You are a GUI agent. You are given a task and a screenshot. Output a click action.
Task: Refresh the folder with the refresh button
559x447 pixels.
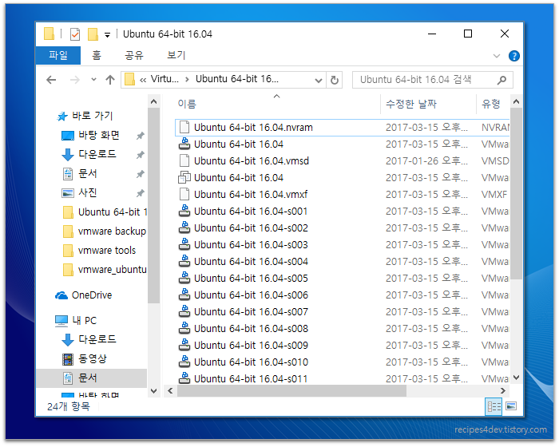[x=334, y=80]
